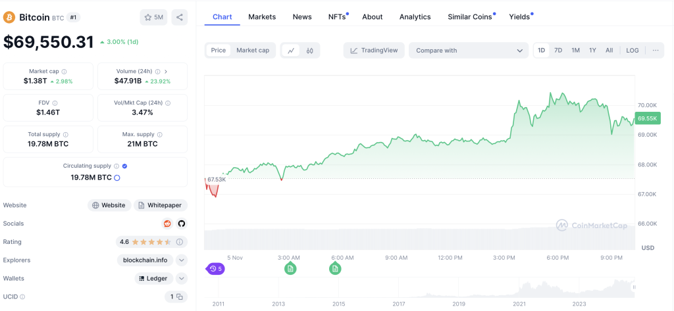Select 1M time range
Screen dimensions: 674x311
(x=575, y=50)
